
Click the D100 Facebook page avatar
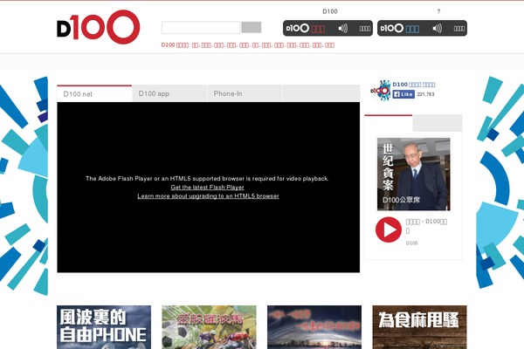point(381,90)
